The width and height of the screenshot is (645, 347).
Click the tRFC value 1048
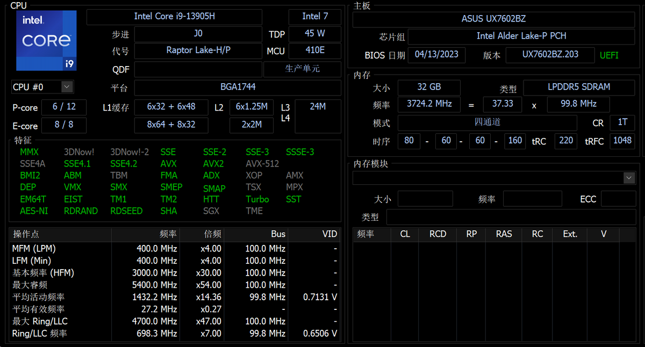622,141
